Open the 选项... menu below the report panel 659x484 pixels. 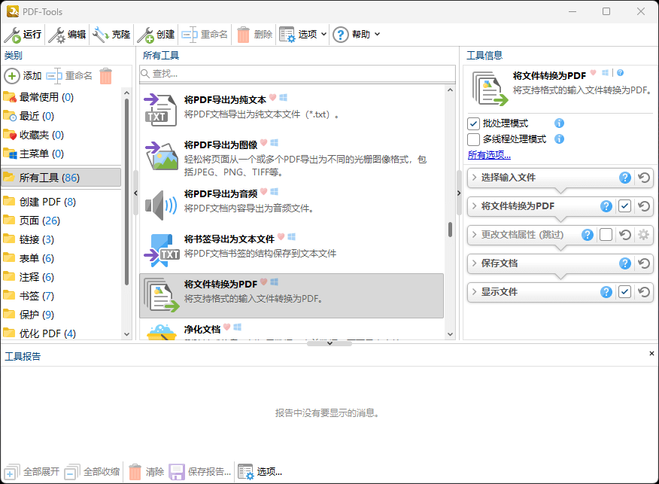pos(260,470)
